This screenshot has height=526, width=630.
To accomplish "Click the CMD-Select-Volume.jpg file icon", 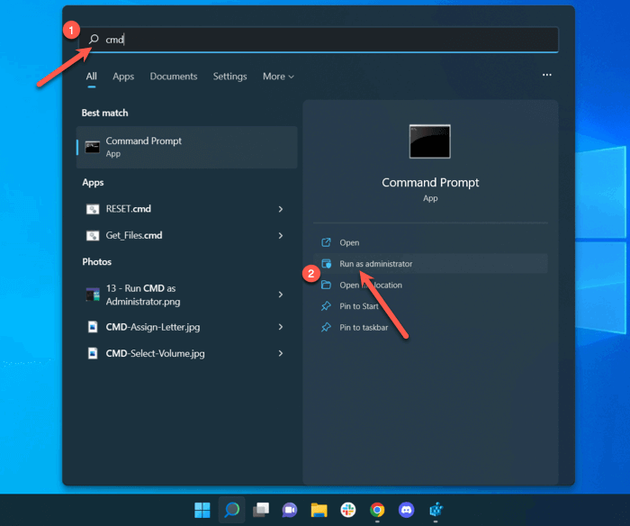I will tap(93, 353).
